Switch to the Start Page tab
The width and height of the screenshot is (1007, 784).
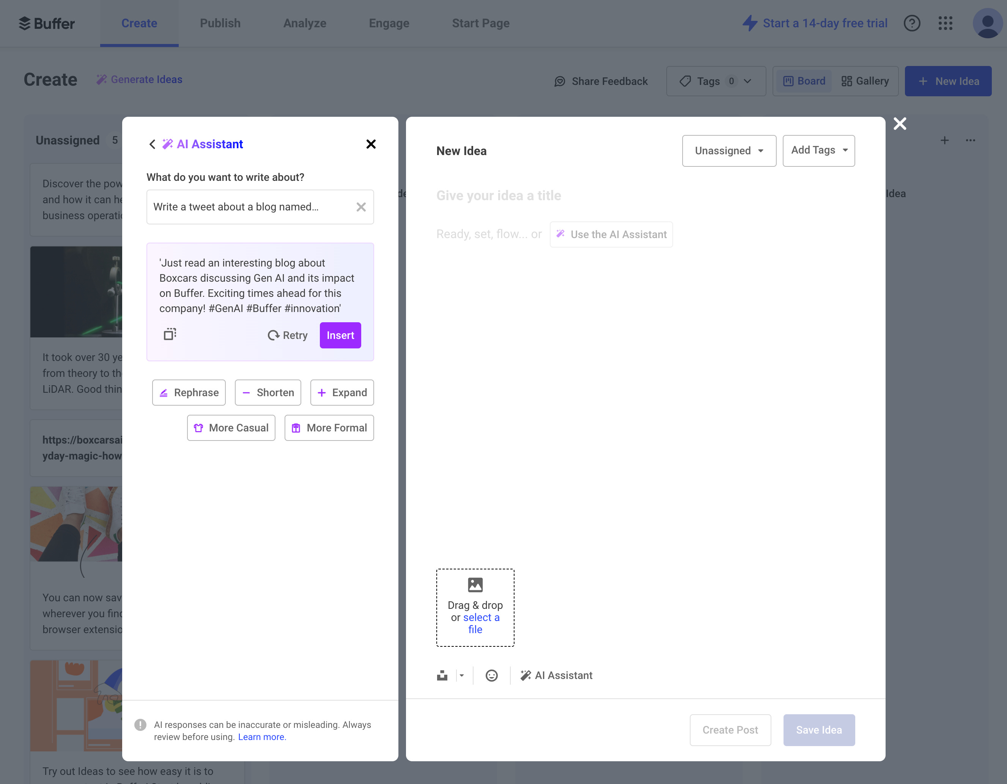[480, 23]
